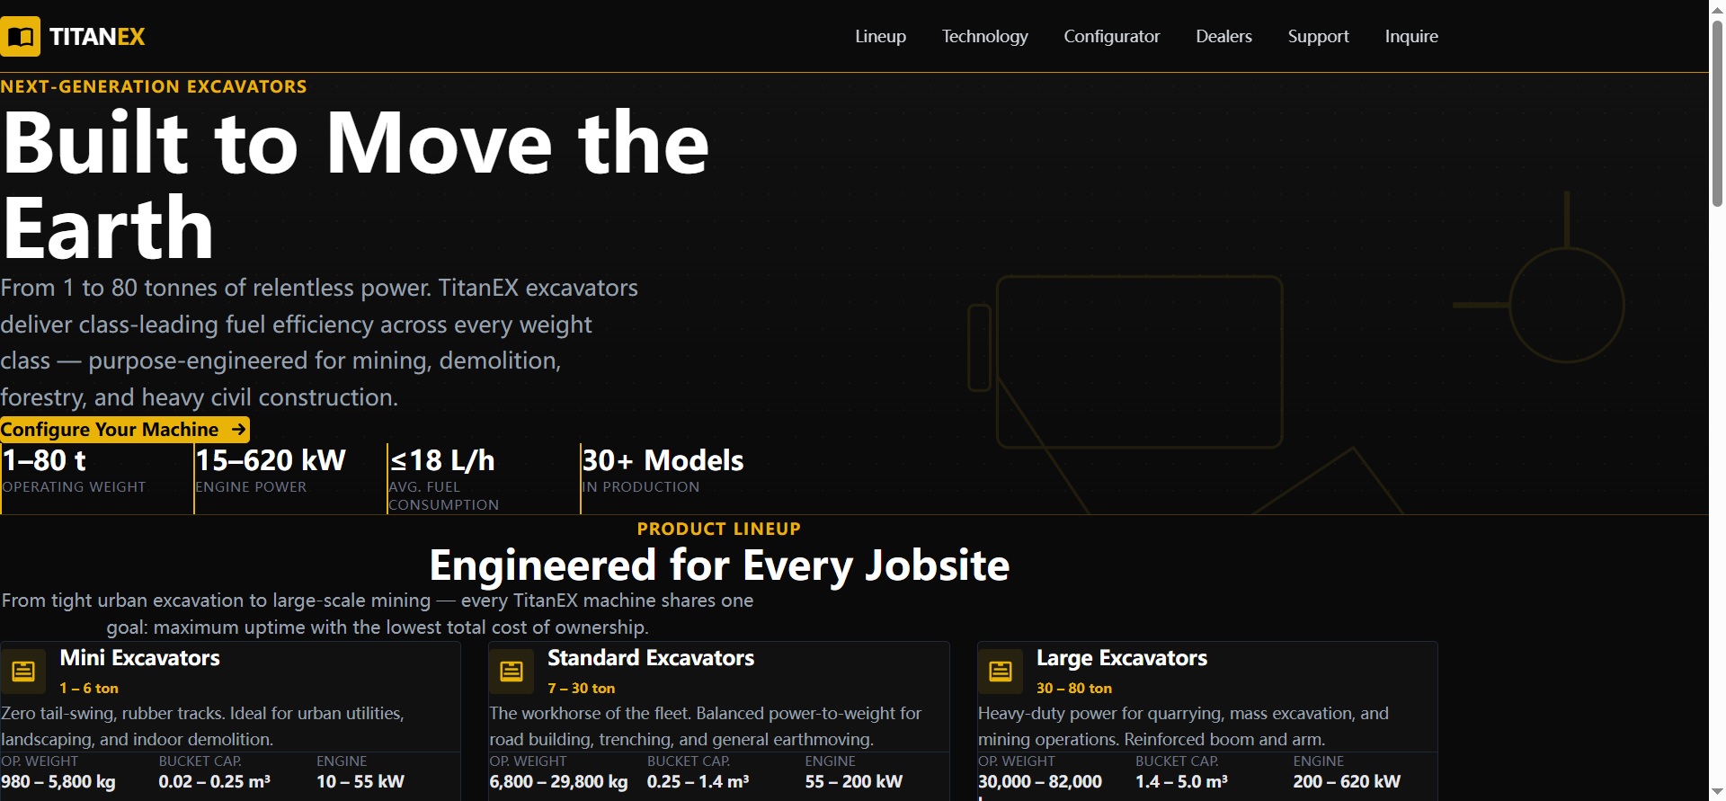Click the 'OPERATING WEIGHT' stat label

[x=74, y=486]
